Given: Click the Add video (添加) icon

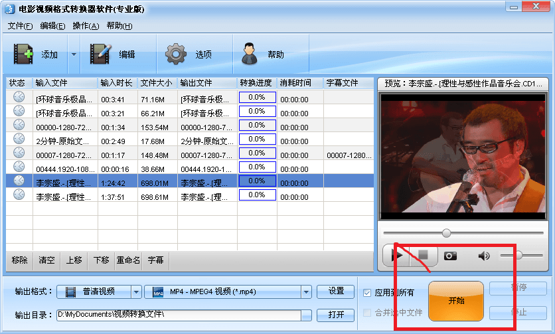Looking at the screenshot, I should 24,54.
